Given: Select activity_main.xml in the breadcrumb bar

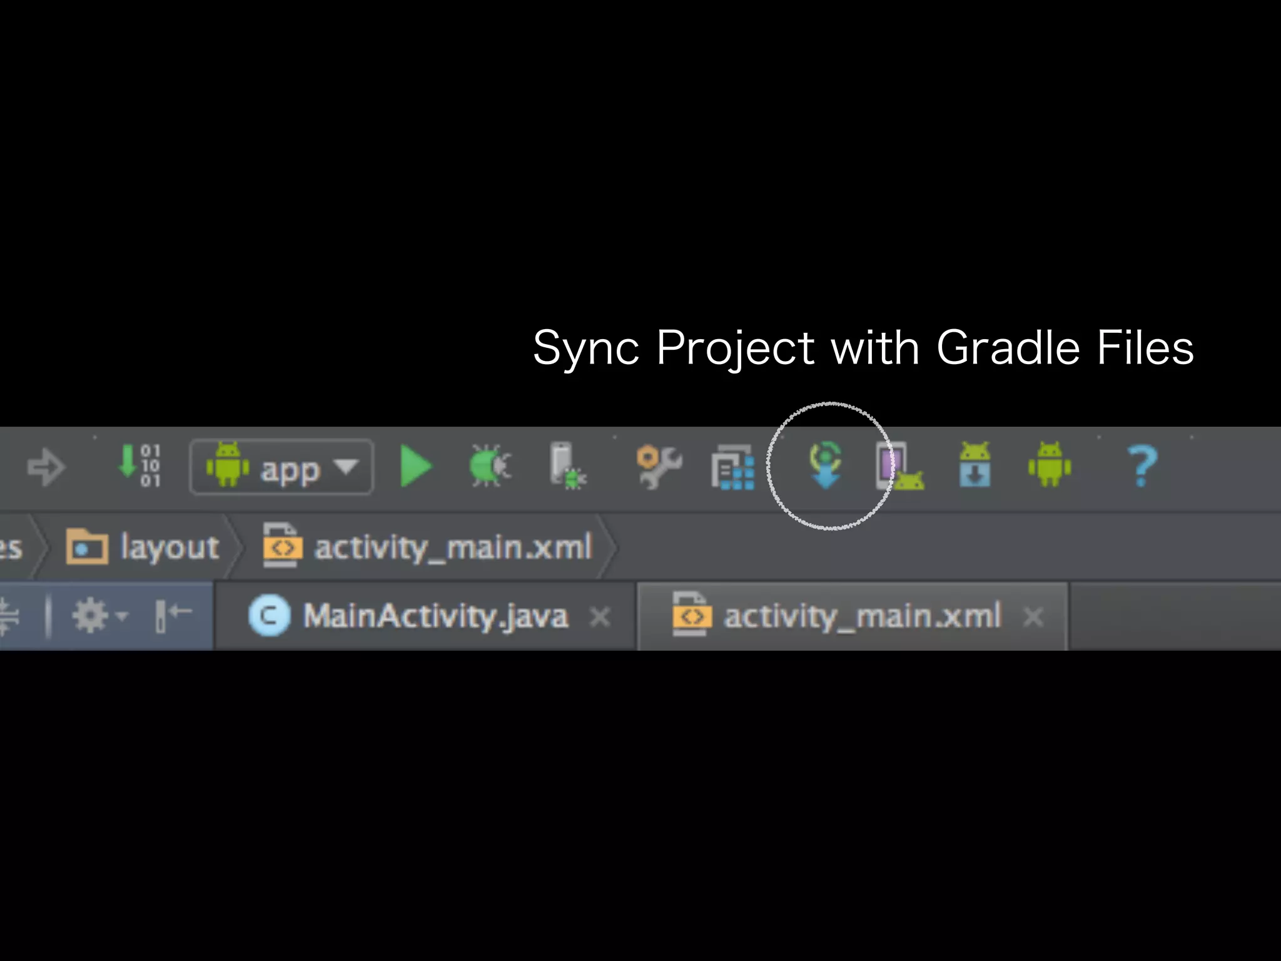Looking at the screenshot, I should pyautogui.click(x=428, y=546).
